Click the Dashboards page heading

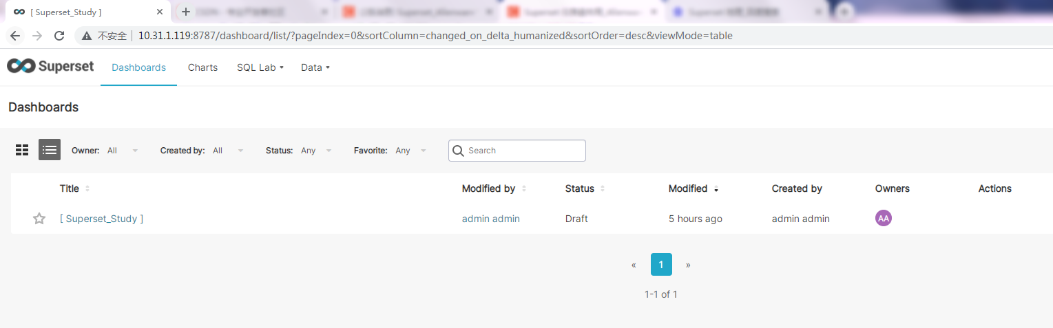(x=43, y=107)
